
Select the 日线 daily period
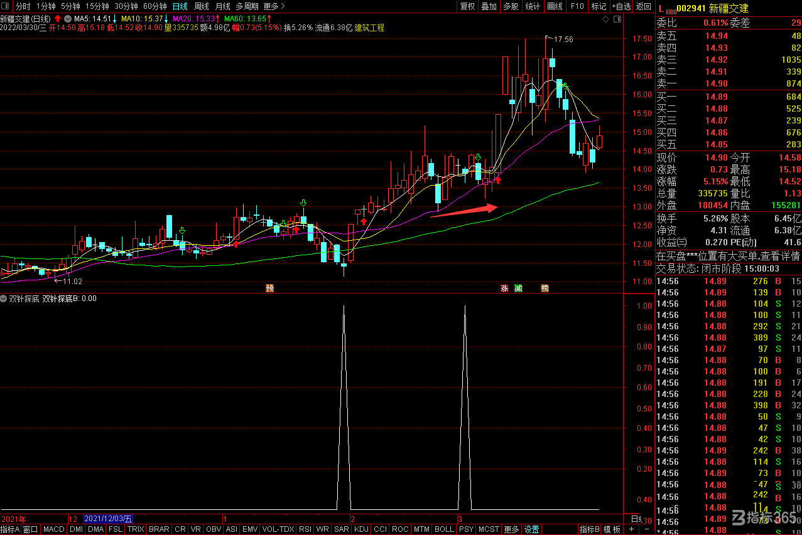click(x=180, y=6)
